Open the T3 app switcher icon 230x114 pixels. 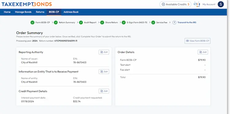tap(197, 4)
